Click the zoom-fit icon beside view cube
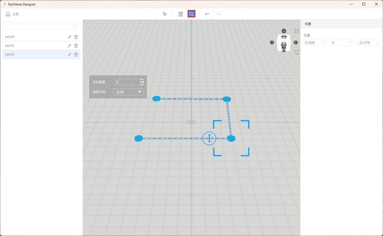Viewport: 383px width, 236px height. (x=297, y=31)
